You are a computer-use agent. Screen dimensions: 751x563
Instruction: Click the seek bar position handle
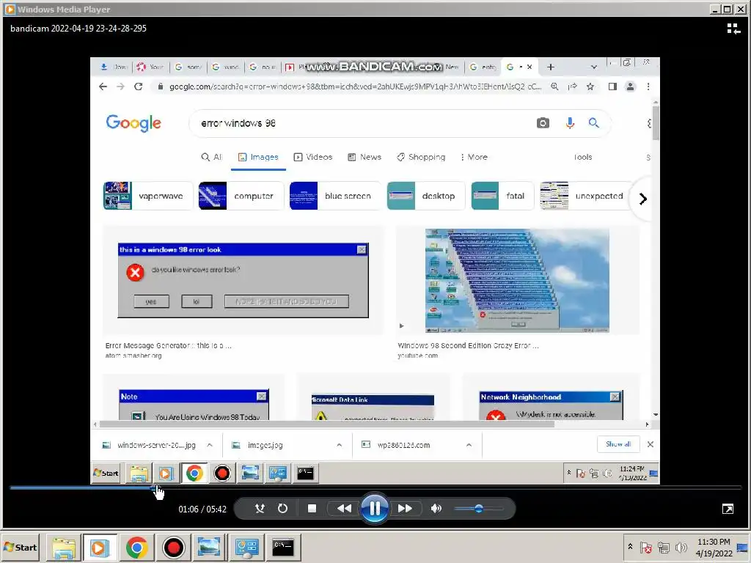[x=154, y=487]
